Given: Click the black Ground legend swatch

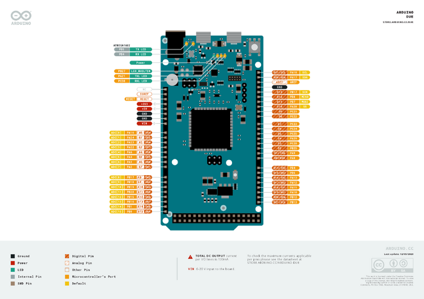Looking at the screenshot, I should pos(13,256).
